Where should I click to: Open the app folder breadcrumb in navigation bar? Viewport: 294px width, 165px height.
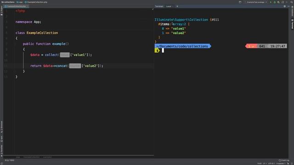pyautogui.click(x=19, y=2)
